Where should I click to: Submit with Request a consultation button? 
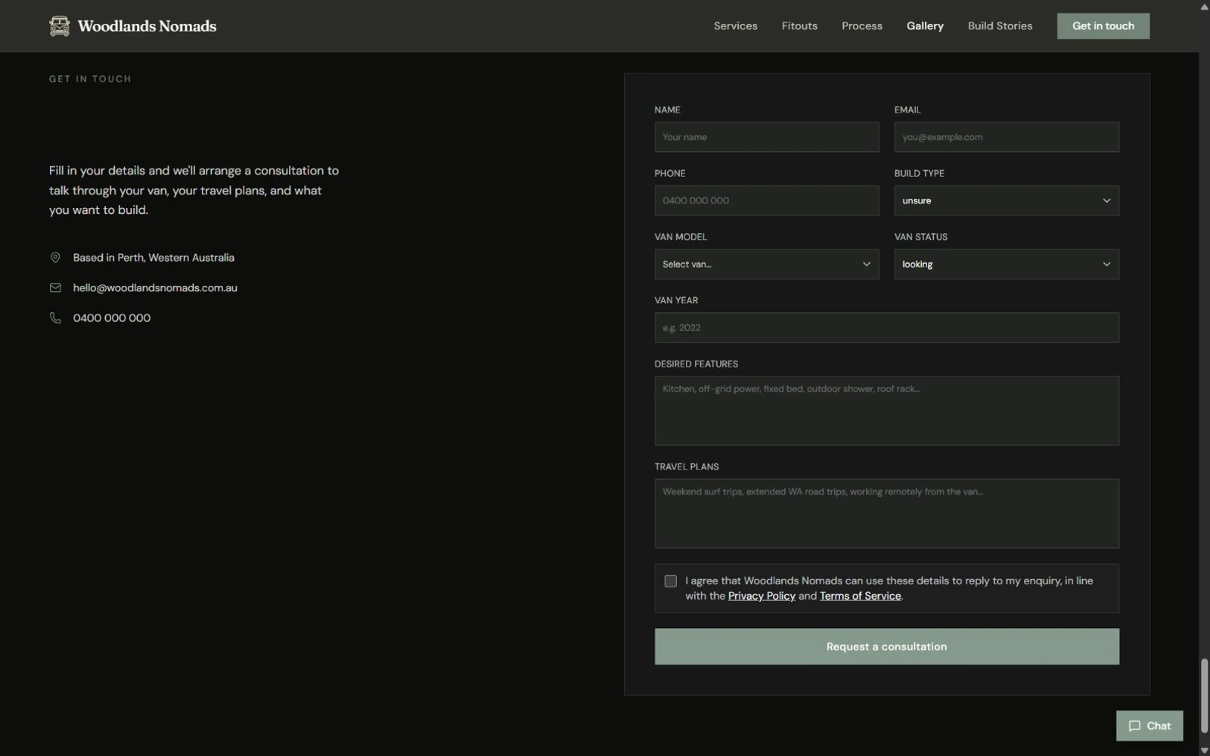tap(886, 647)
